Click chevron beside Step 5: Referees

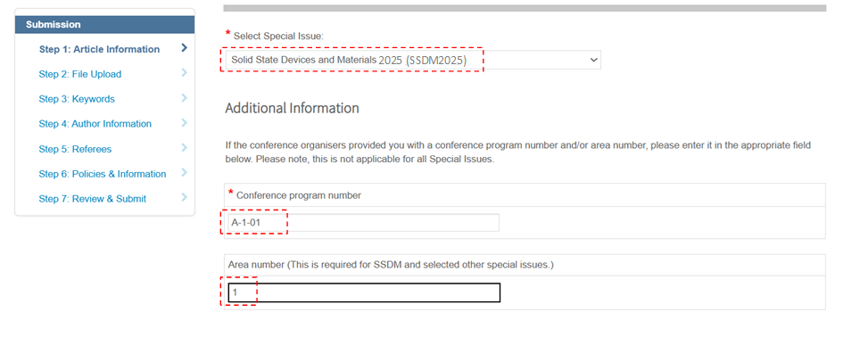(185, 147)
